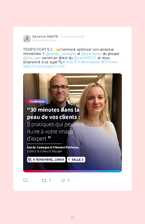The width and height of the screenshot is (145, 224).
Task: Follow the #RPimmo hashtag
Action: click(x=109, y=62)
